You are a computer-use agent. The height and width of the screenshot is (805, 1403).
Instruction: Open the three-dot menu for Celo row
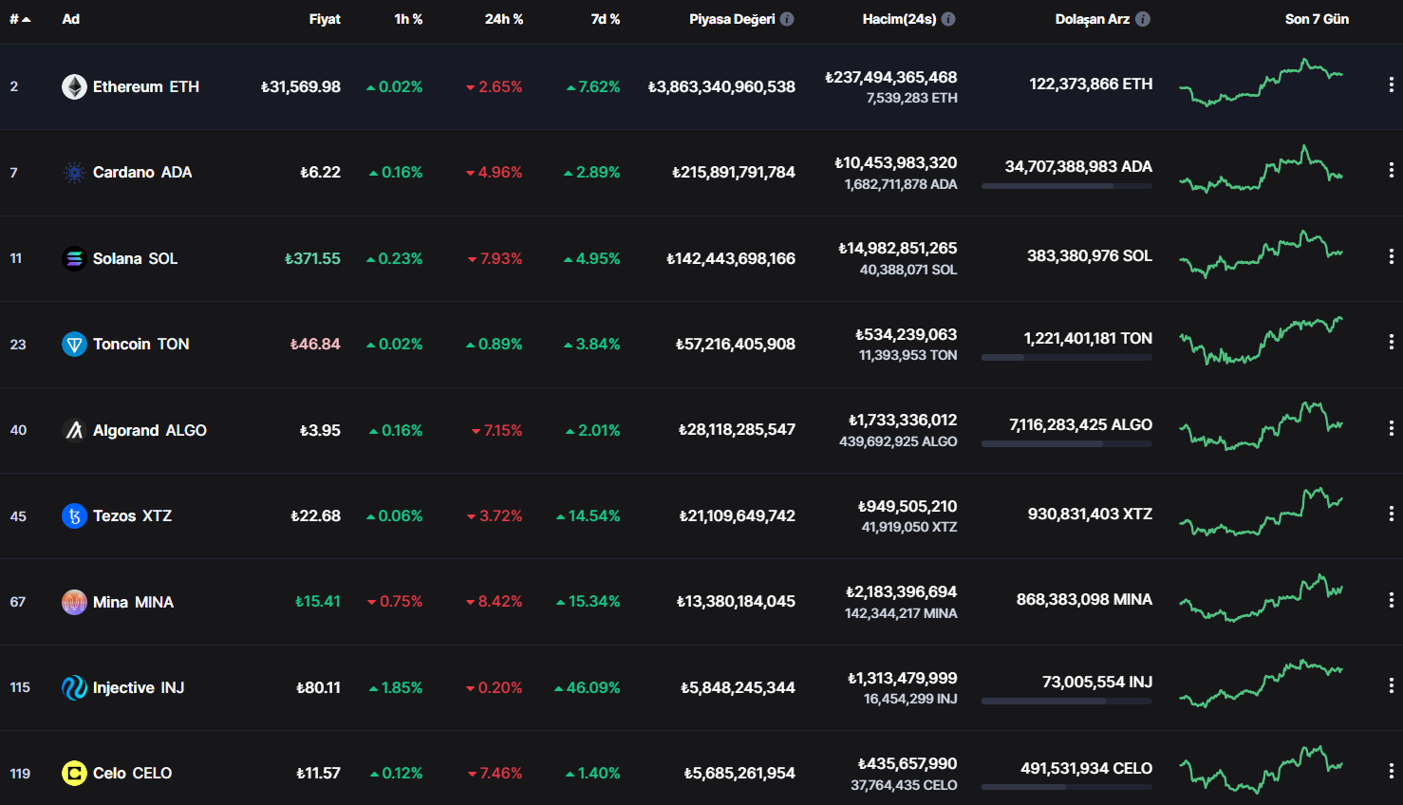click(x=1392, y=771)
